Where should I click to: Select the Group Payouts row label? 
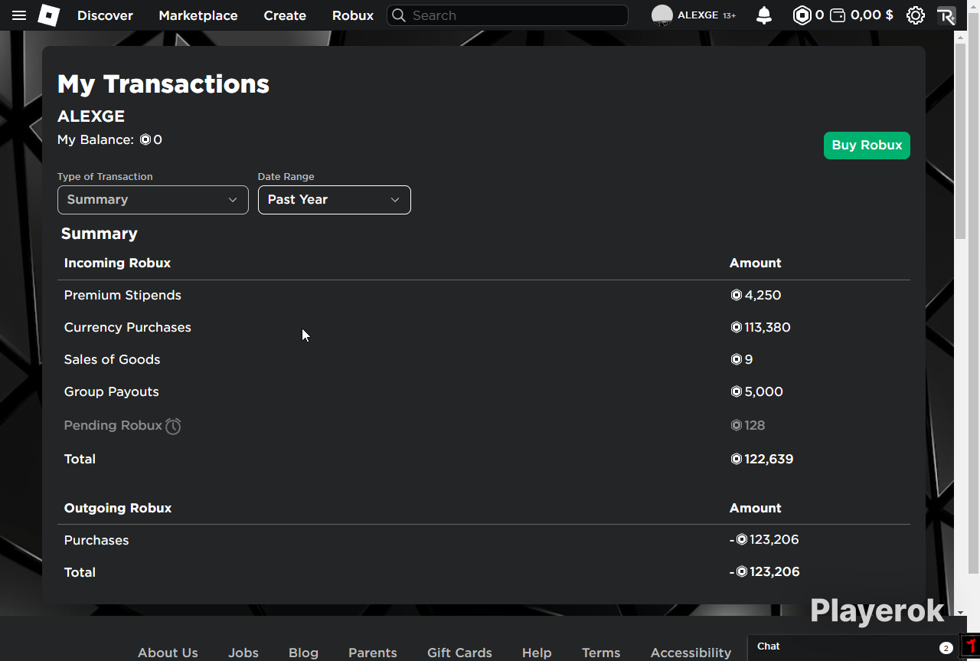(112, 392)
